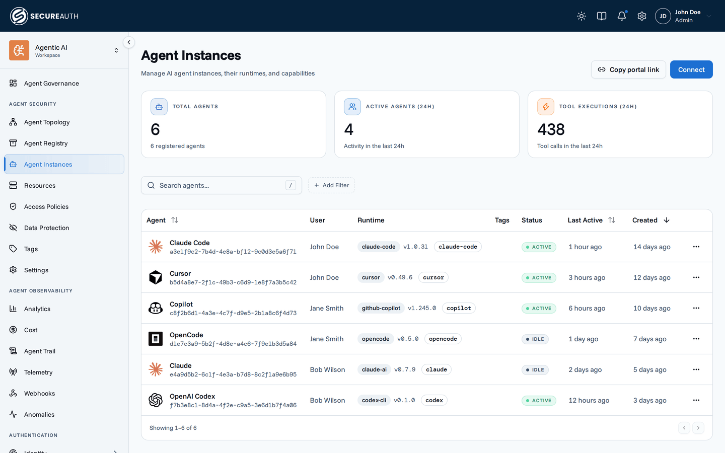Click the Cost dollar icon

point(13,330)
